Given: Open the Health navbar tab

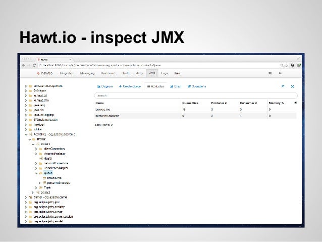Looking at the screenshot, I should [126, 73].
